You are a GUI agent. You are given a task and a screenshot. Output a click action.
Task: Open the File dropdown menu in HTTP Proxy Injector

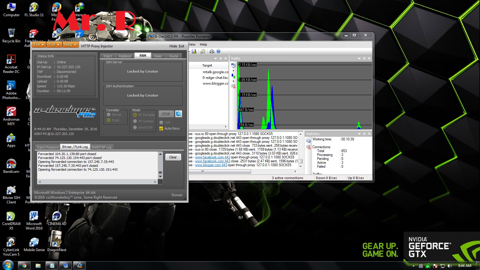(x=39, y=44)
